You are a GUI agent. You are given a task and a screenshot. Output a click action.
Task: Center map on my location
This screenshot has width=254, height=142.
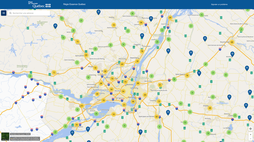(x=250, y=129)
